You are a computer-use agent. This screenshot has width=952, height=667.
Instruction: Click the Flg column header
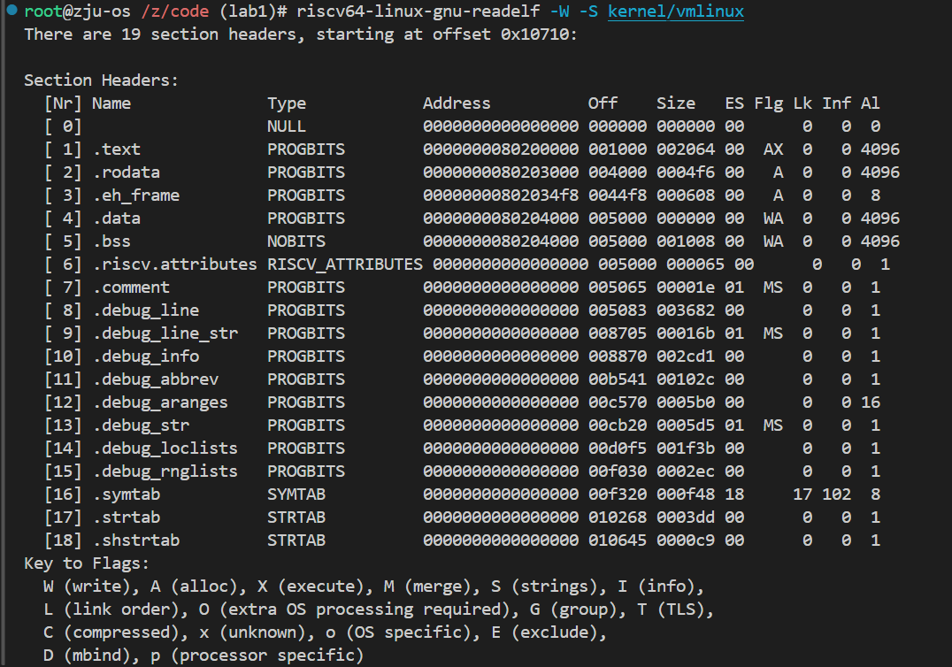click(769, 103)
